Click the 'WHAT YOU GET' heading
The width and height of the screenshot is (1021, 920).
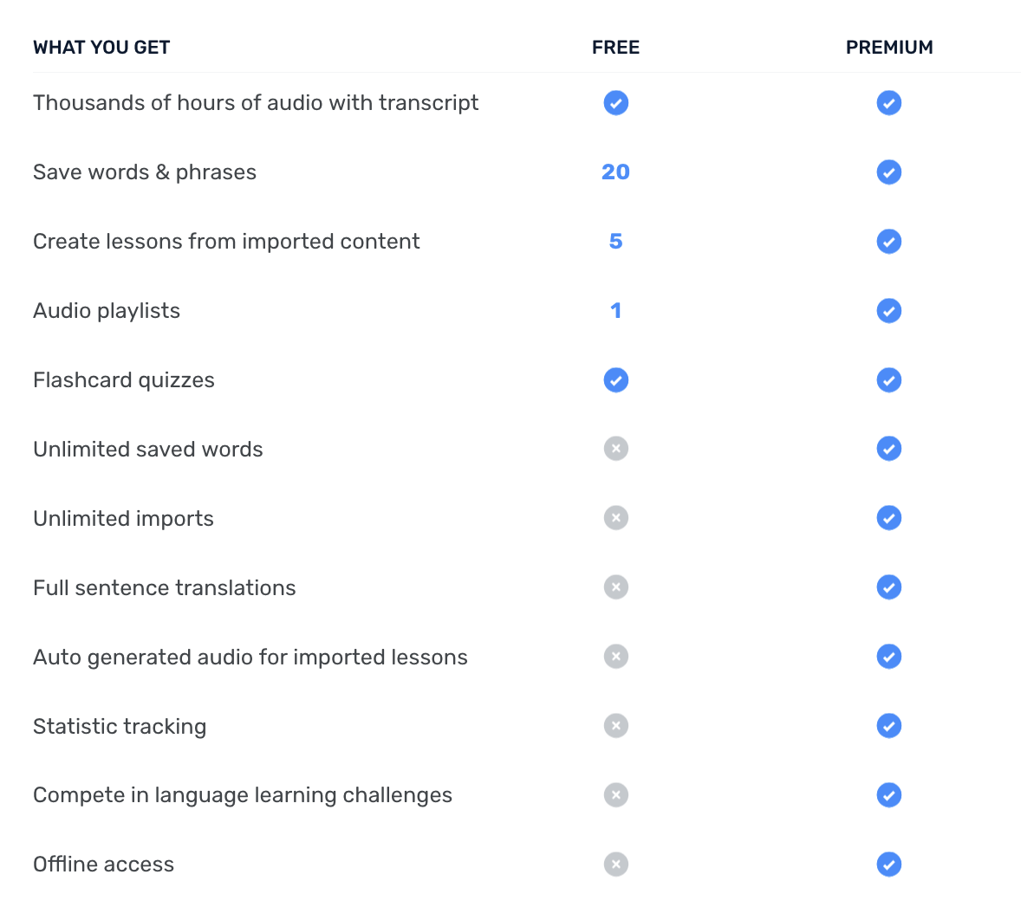click(x=101, y=48)
